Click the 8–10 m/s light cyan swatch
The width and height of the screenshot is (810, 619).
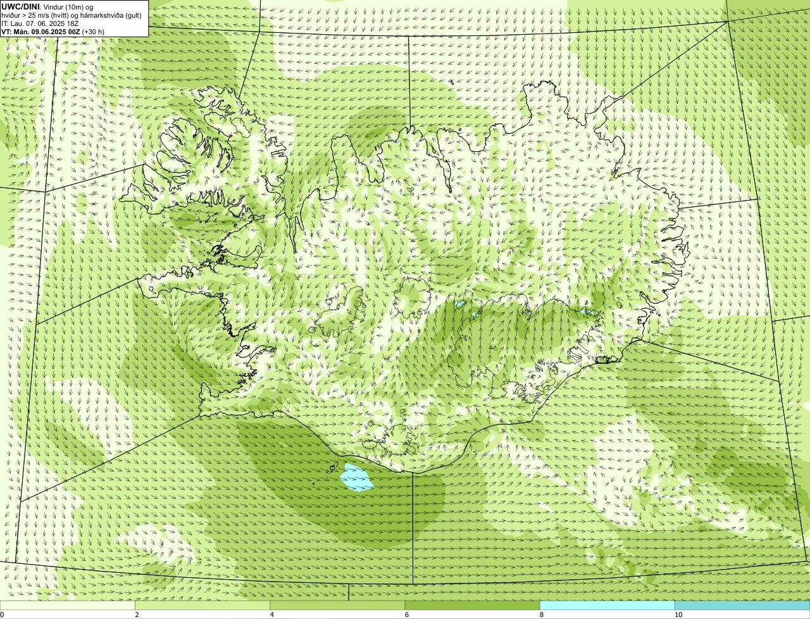tap(607, 606)
